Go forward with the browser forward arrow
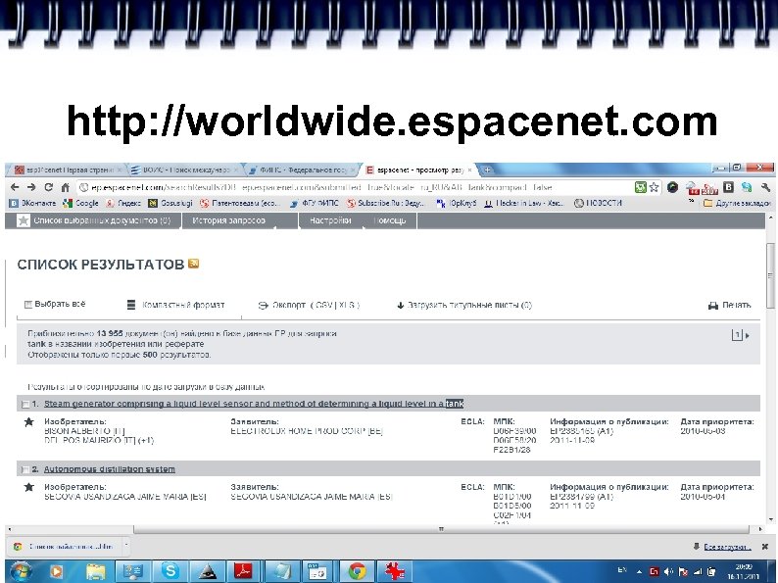 [x=31, y=187]
